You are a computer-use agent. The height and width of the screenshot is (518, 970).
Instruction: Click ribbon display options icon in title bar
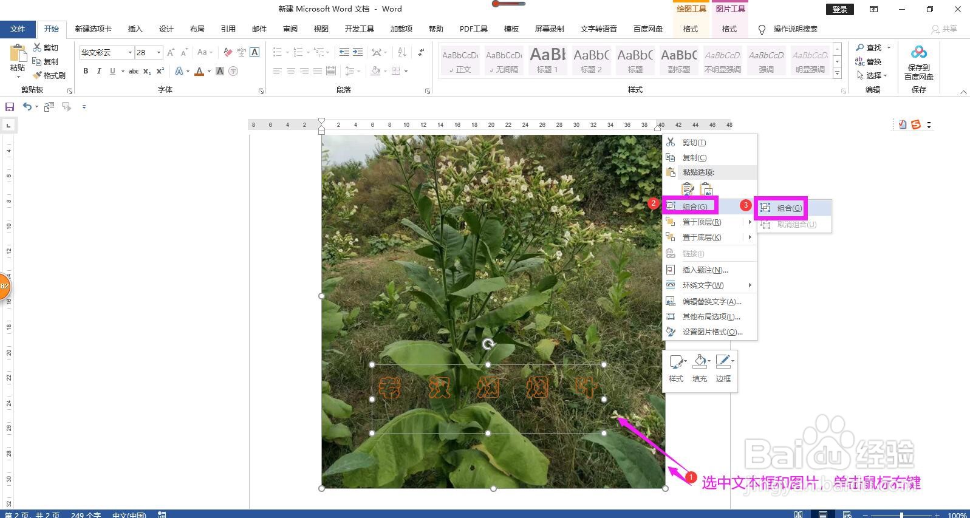873,9
